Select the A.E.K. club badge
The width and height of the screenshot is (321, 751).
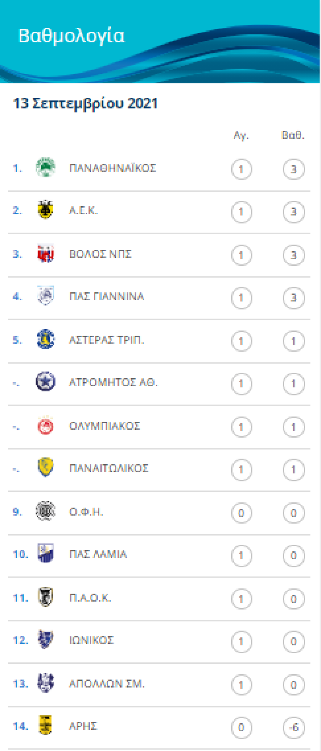pos(45,211)
